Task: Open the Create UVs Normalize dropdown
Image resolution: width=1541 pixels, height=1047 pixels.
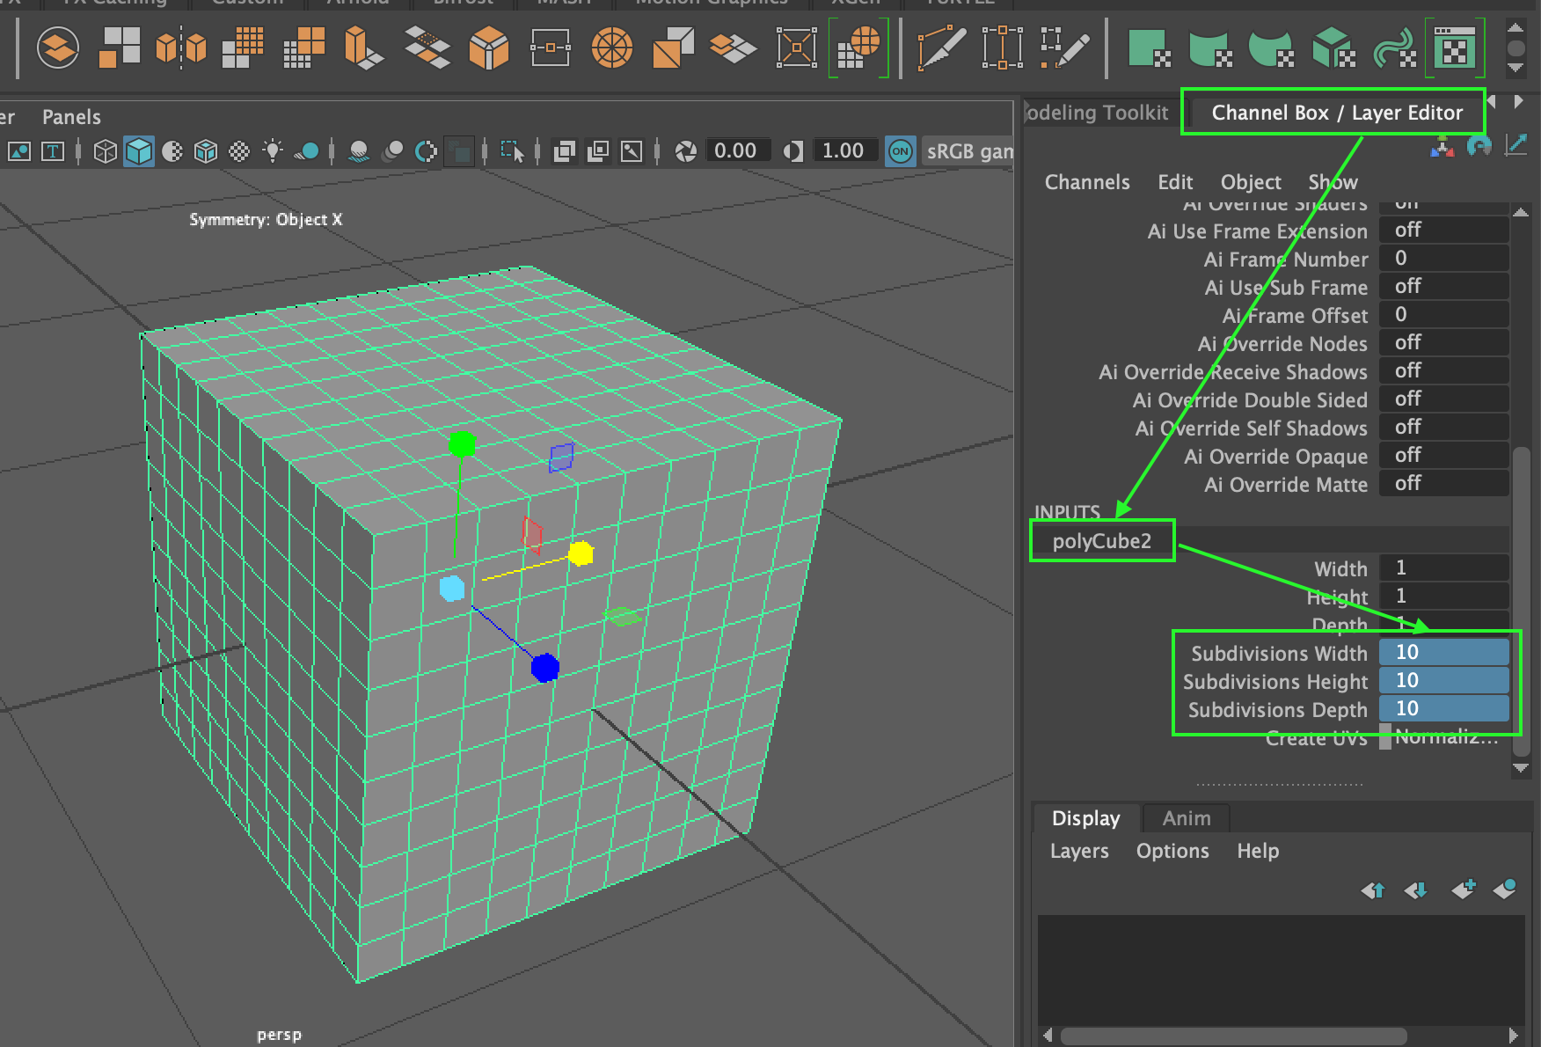Action: click(x=1442, y=738)
